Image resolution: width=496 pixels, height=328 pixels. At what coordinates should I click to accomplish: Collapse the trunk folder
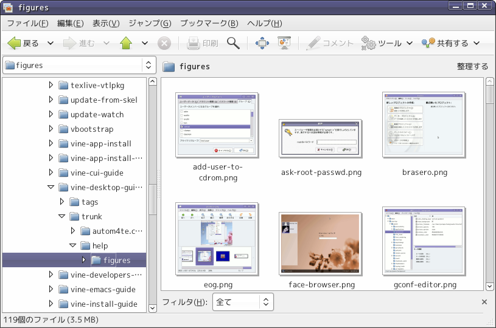click(61, 216)
